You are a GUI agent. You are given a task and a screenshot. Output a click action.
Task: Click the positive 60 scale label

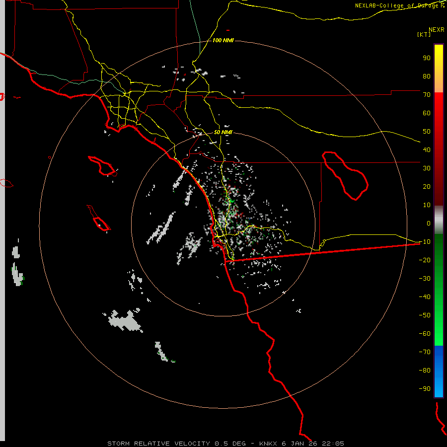427,113
